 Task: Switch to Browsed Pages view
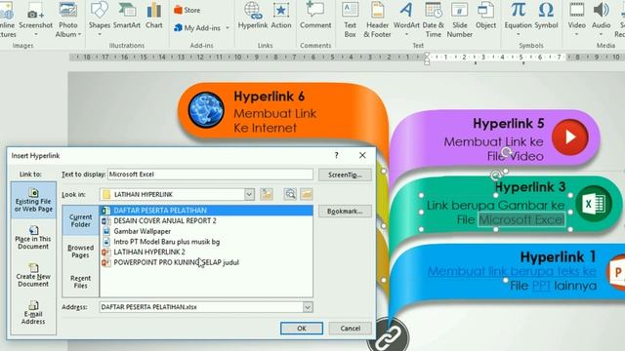tap(80, 252)
